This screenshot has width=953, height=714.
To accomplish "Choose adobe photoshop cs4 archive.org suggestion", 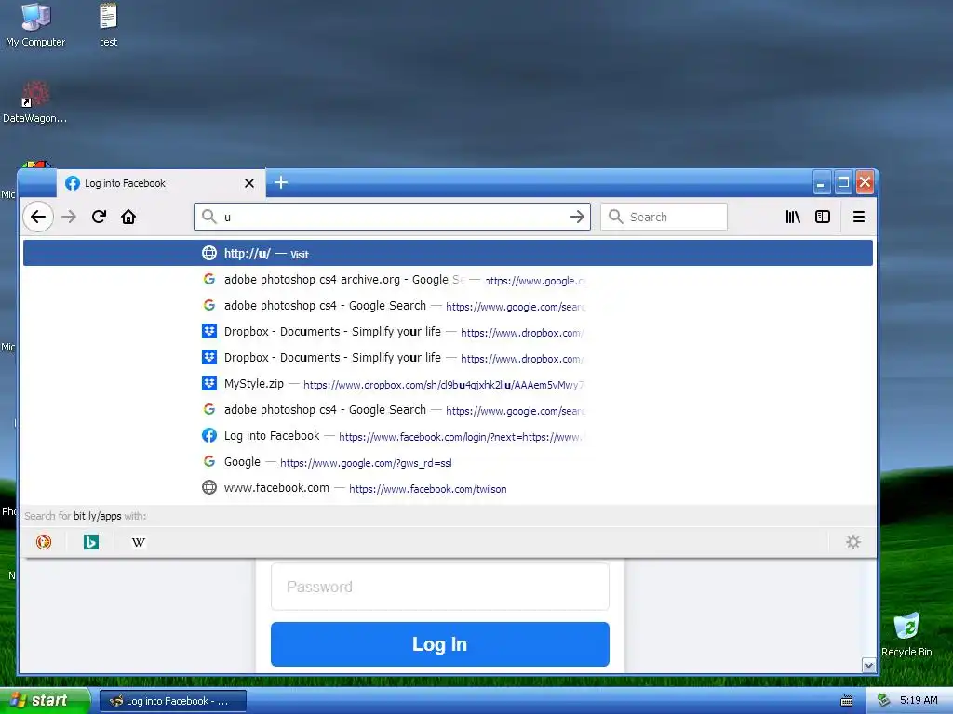I will 448,279.
